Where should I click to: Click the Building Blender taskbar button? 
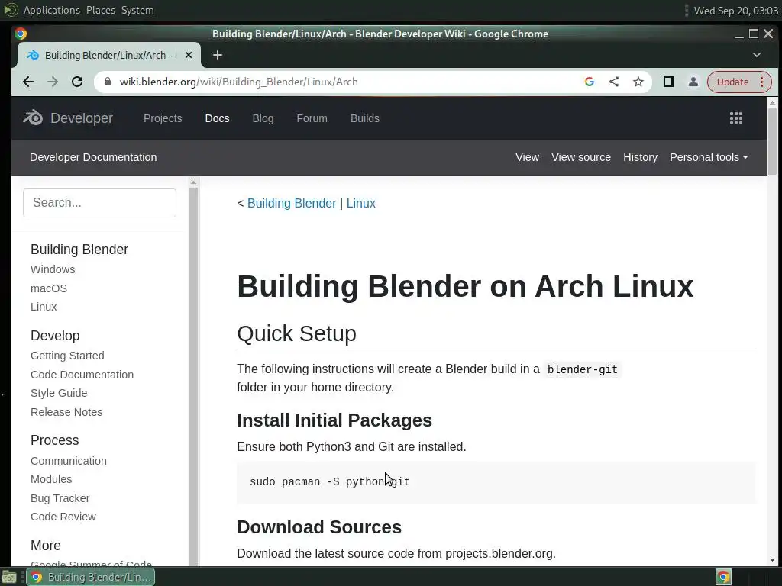90,577
